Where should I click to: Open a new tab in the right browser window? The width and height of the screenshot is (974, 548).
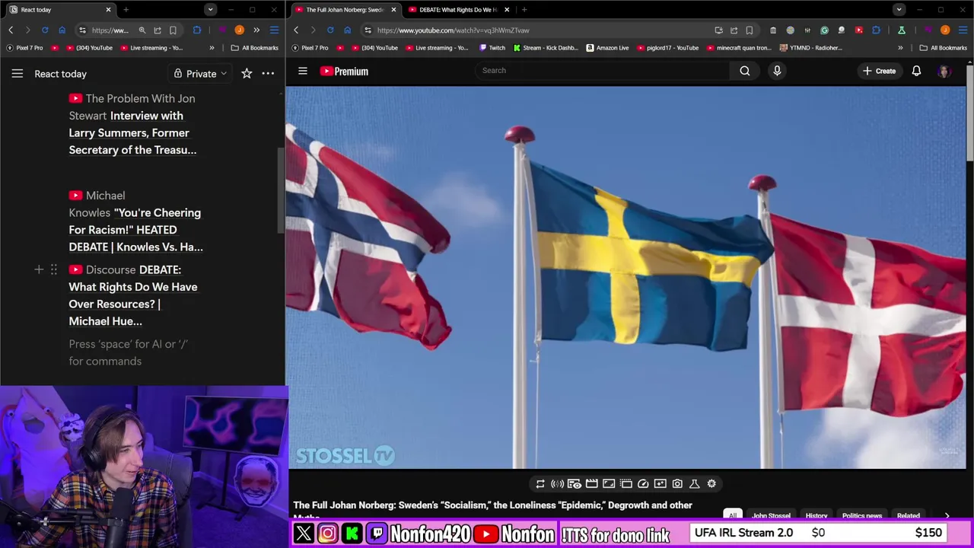point(524,10)
